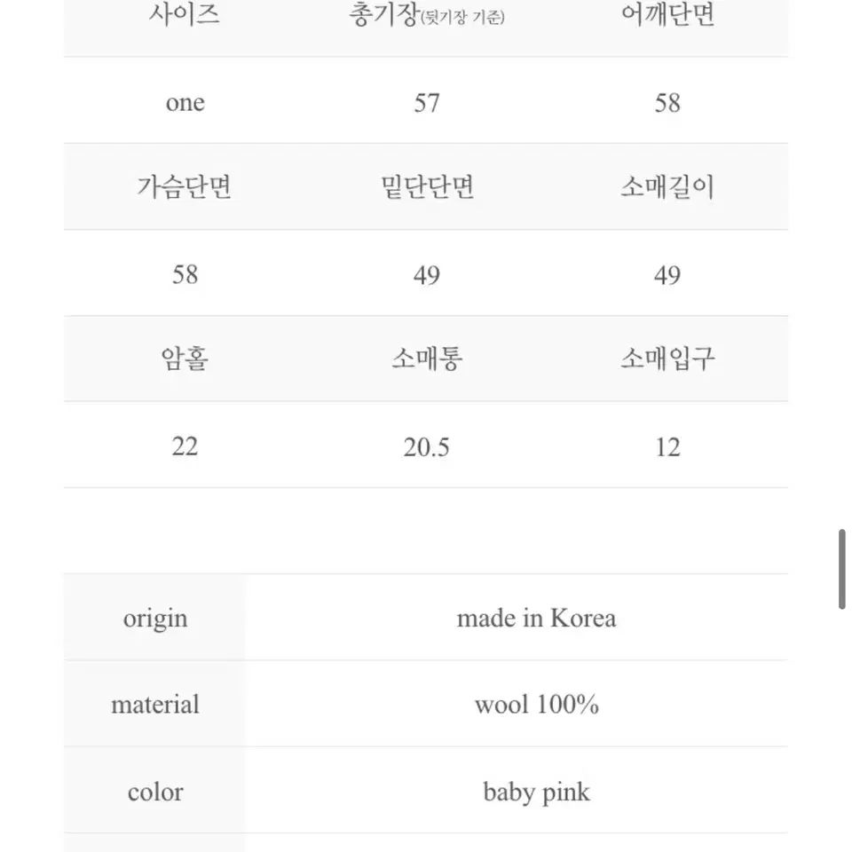
Task: Click the 소매통 header cell
Action: pos(427,359)
